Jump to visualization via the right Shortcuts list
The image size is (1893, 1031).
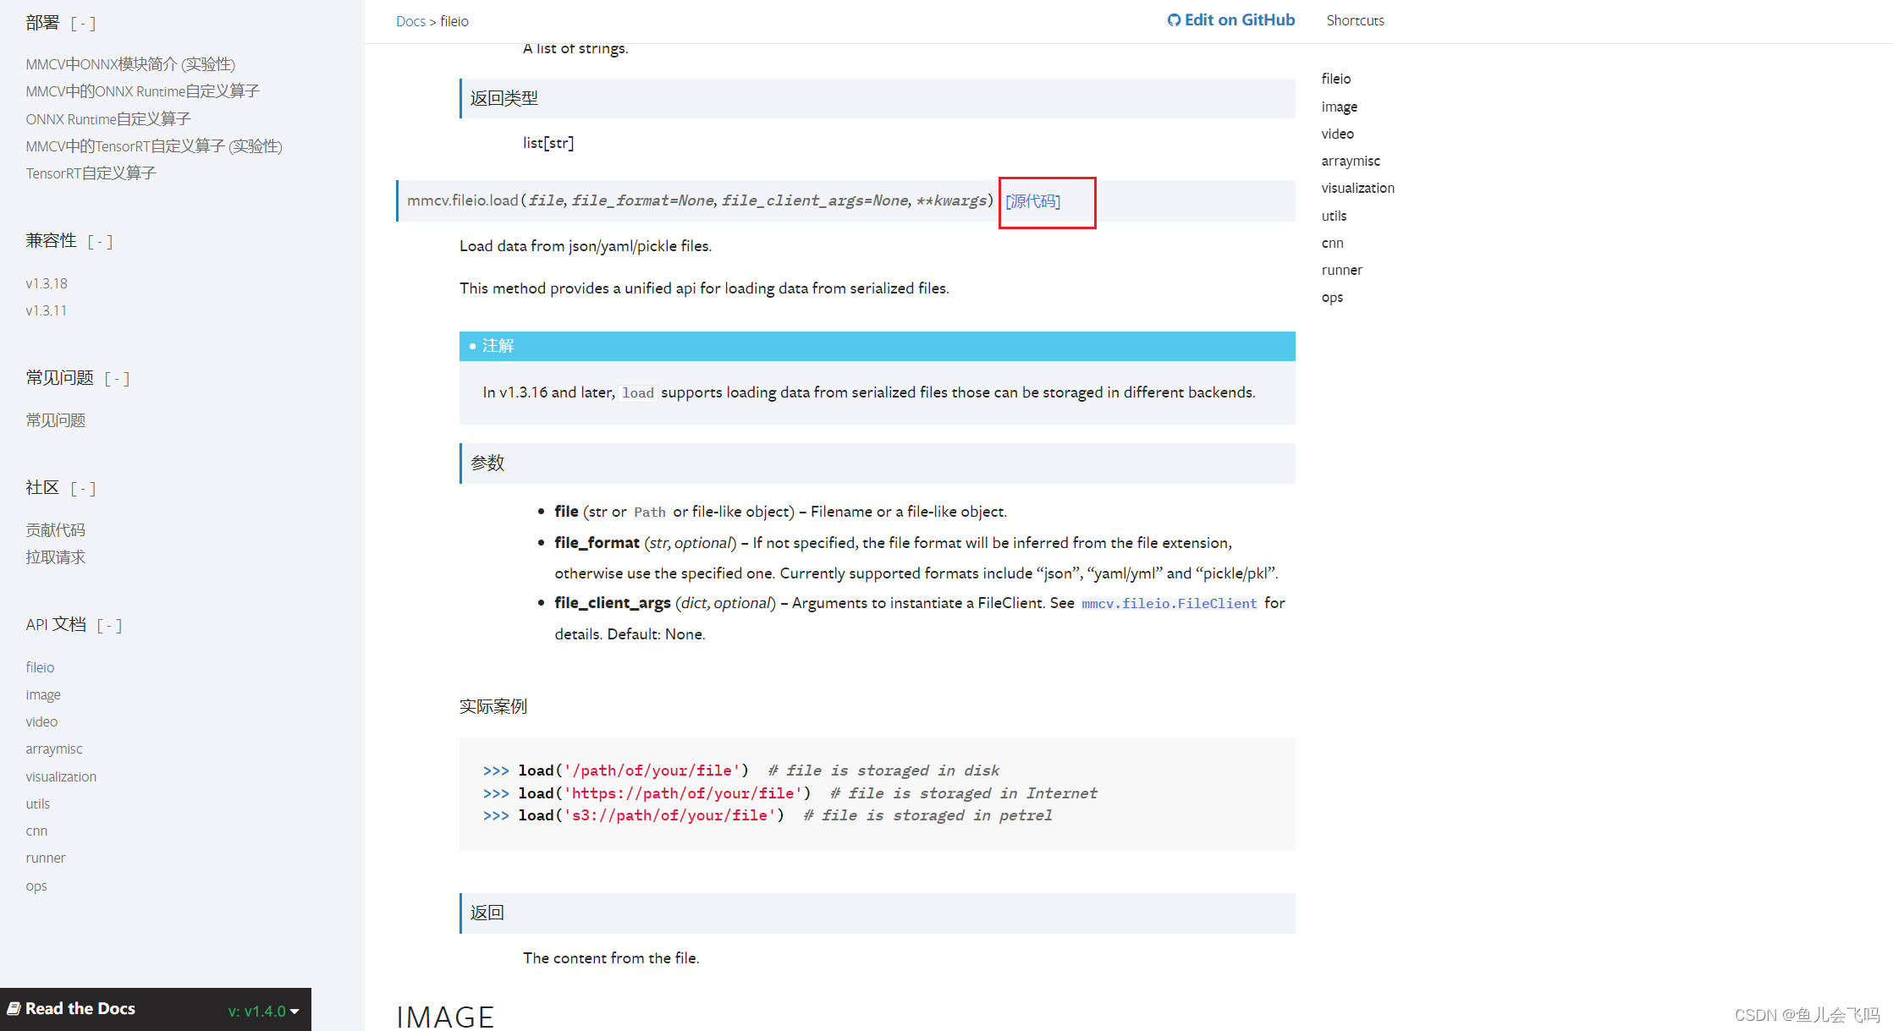[x=1357, y=188]
